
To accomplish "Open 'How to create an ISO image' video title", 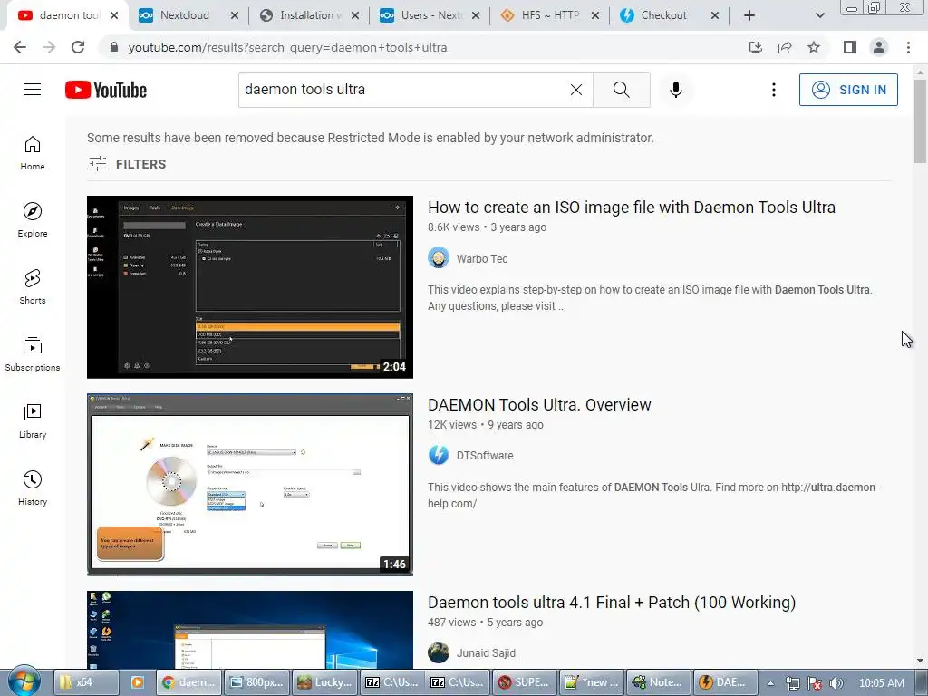I will click(x=632, y=208).
